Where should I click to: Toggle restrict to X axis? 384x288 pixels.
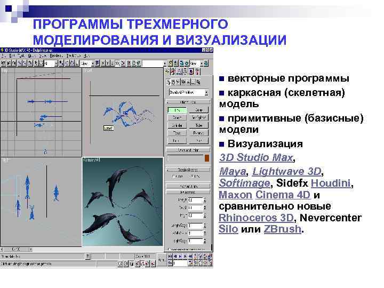point(102,63)
